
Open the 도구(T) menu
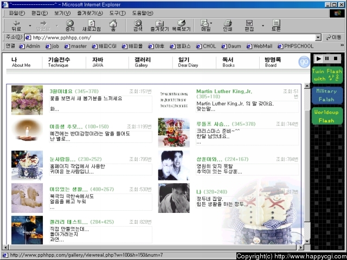(118, 13)
